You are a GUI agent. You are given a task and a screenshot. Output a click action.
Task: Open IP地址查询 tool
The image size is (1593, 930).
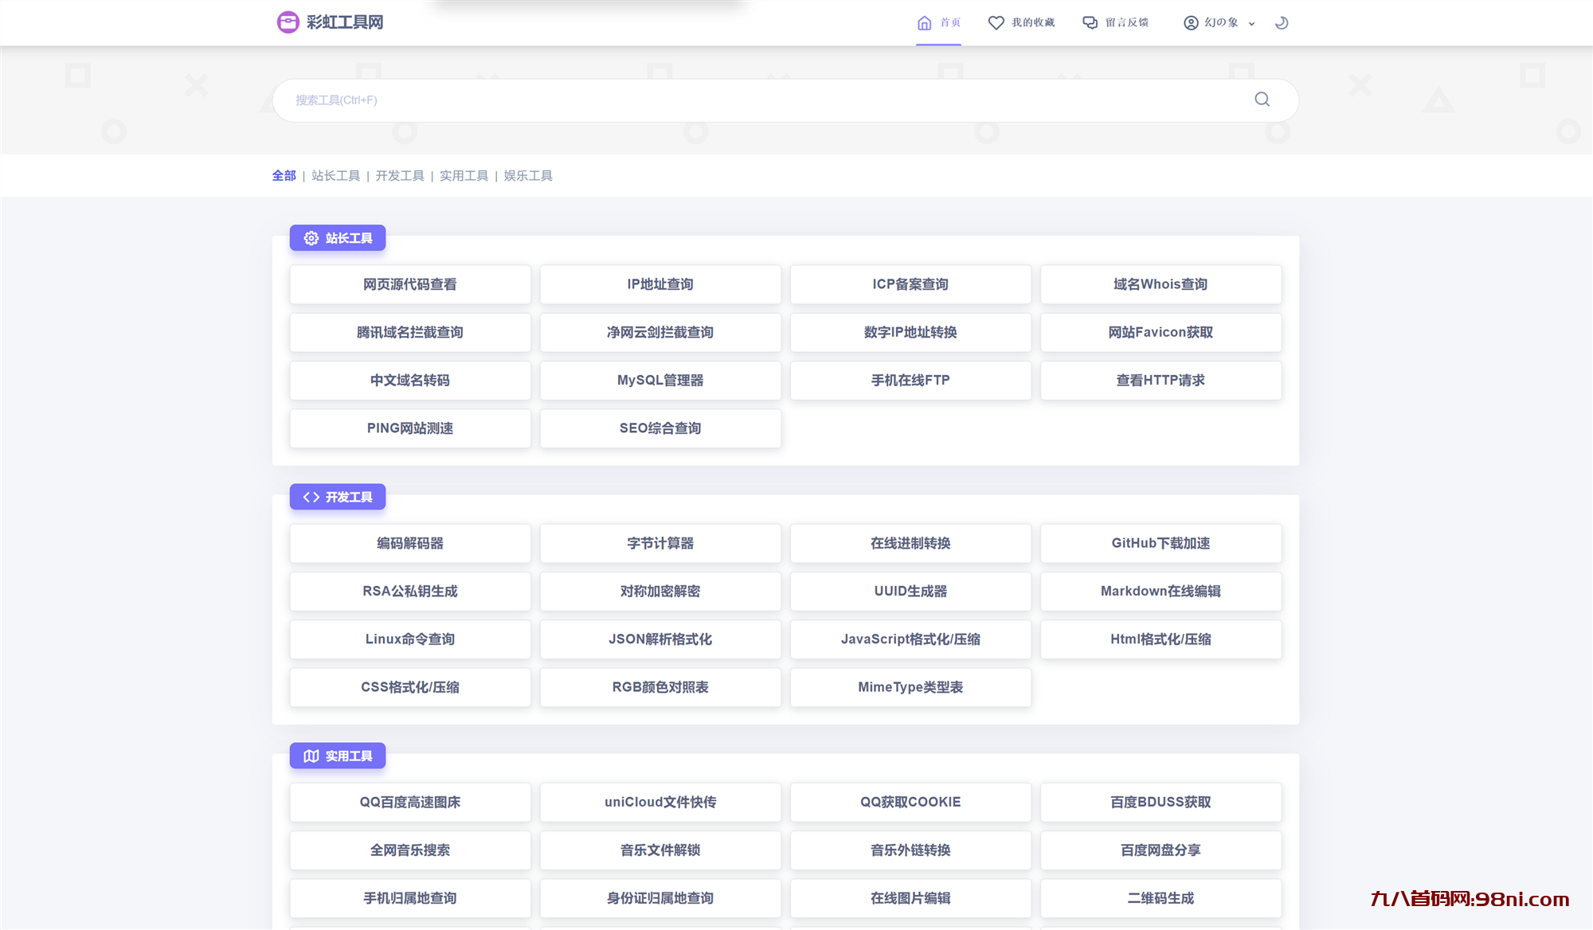click(660, 284)
